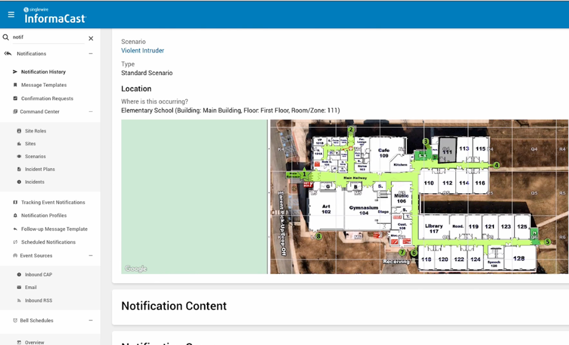Collapse the Bell Schedules section
The width and height of the screenshot is (569, 345).
tap(91, 321)
